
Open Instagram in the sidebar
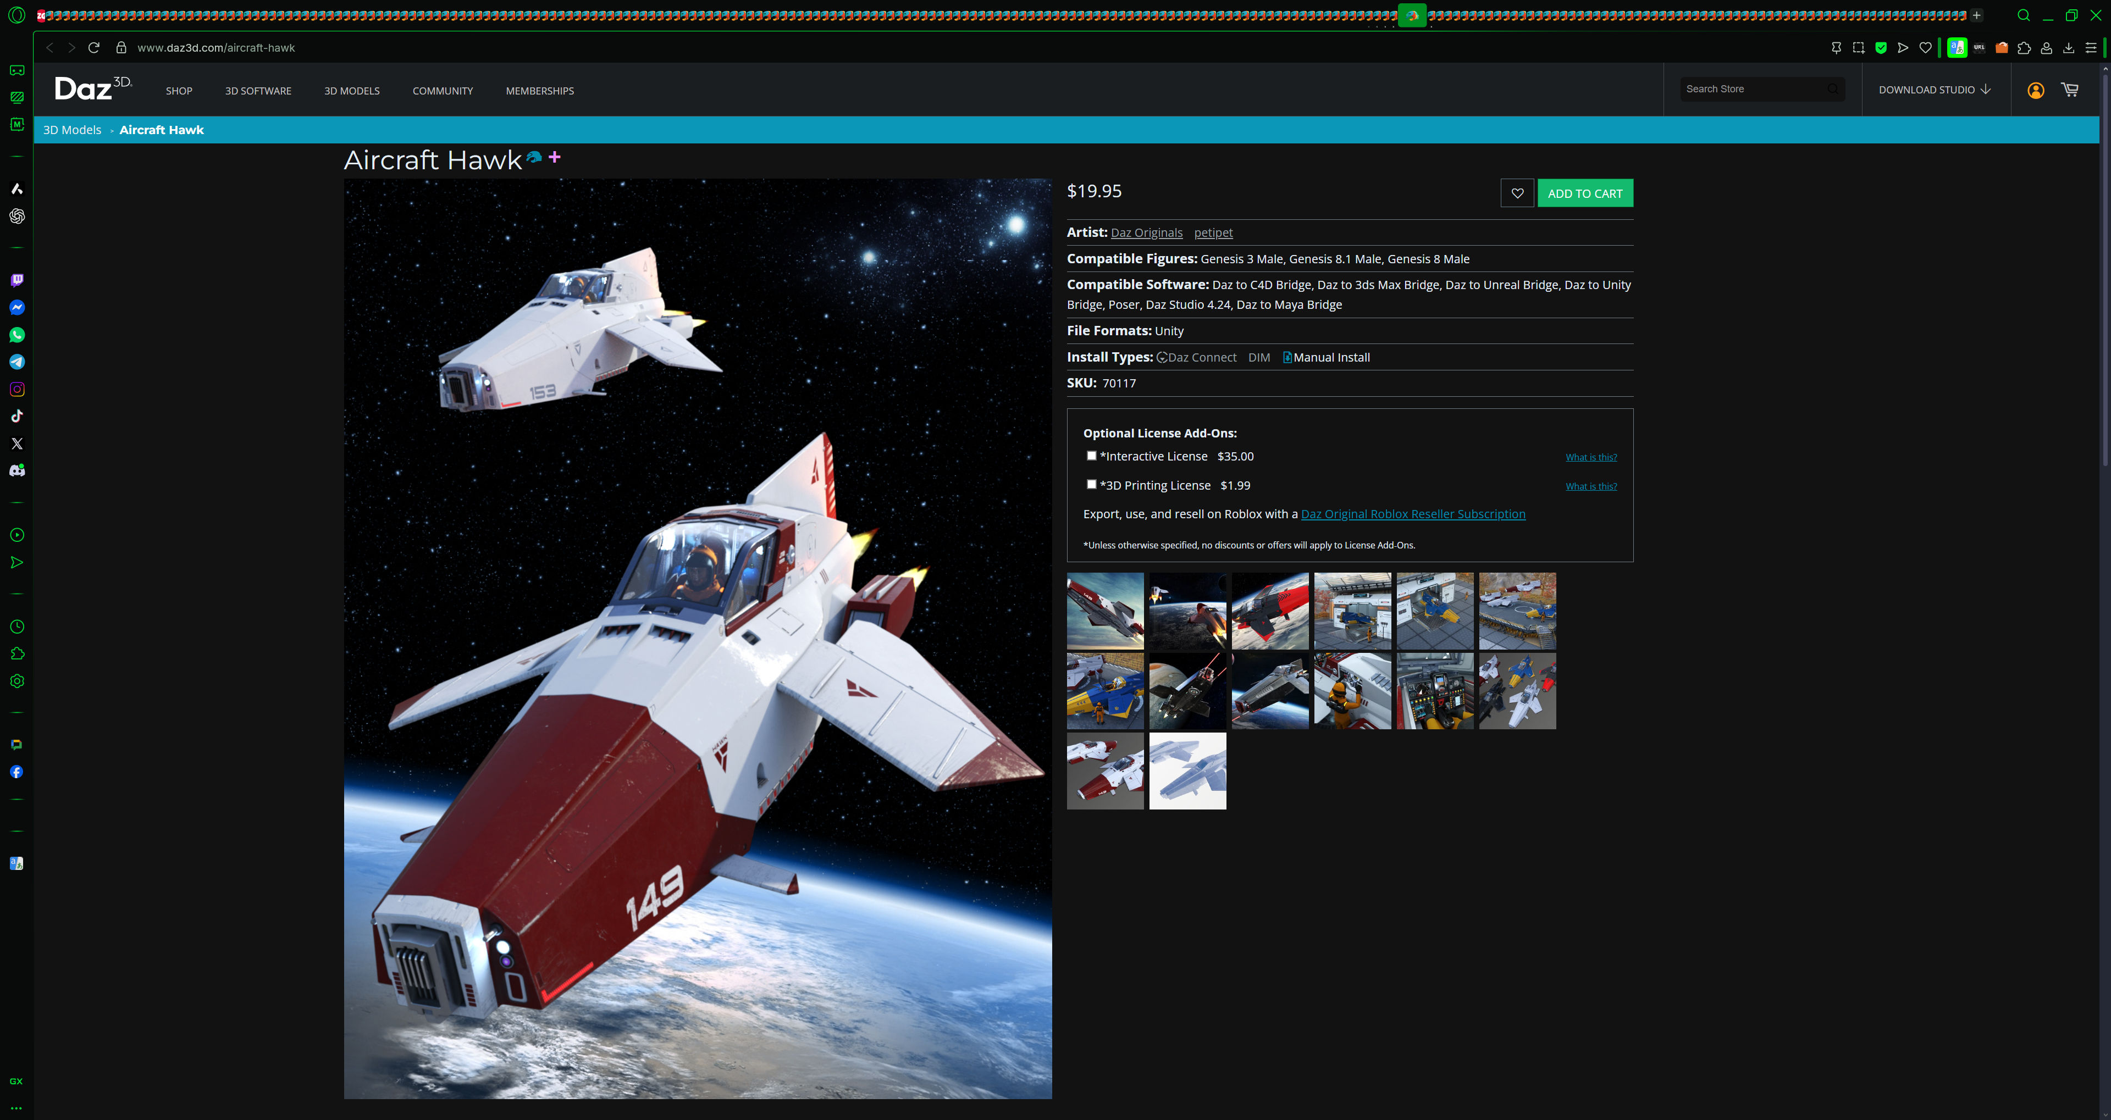(x=17, y=389)
